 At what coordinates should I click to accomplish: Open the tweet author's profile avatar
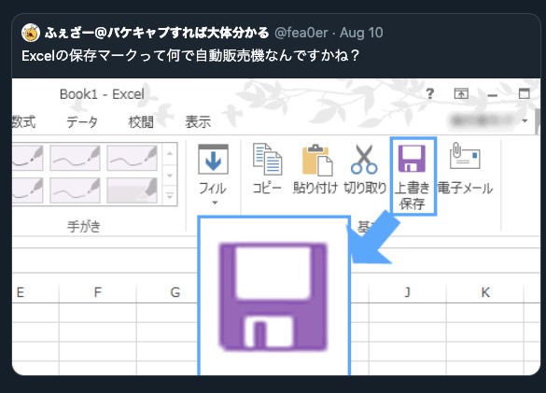(x=31, y=33)
